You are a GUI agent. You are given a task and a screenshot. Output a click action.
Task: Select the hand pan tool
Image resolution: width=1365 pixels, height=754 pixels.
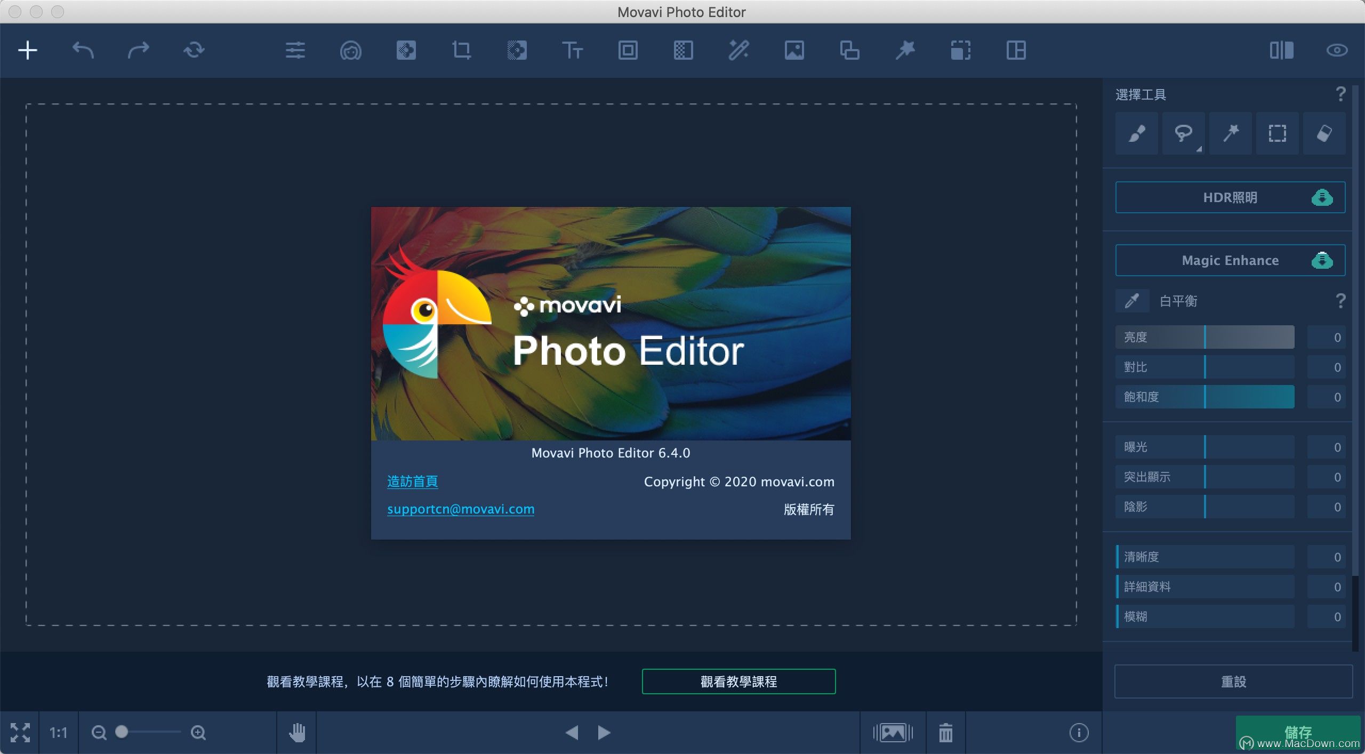point(297,733)
